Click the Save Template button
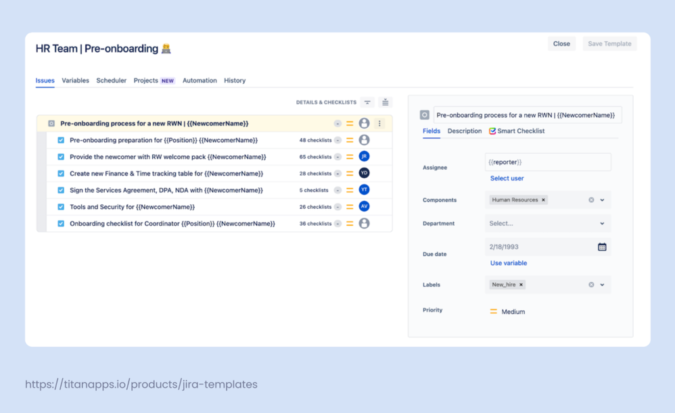This screenshot has height=413, width=675. [x=609, y=43]
